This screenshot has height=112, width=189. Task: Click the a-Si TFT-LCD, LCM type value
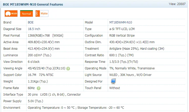(x=122, y=29)
